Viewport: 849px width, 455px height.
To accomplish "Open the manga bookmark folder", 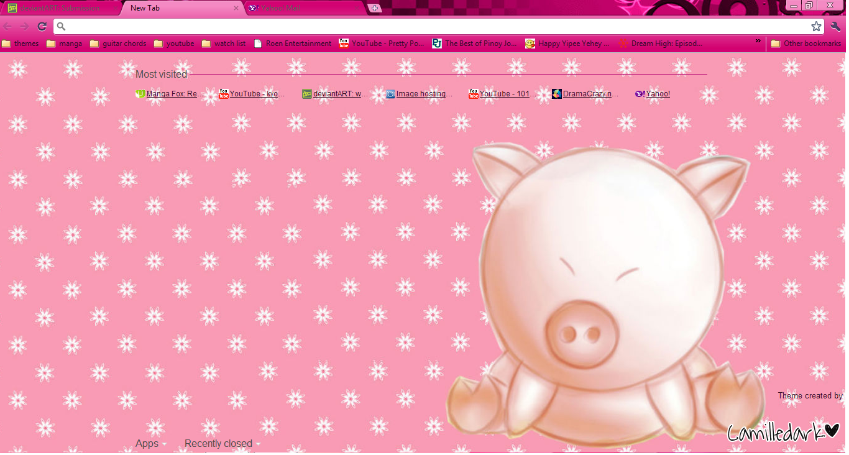I will (x=65, y=44).
